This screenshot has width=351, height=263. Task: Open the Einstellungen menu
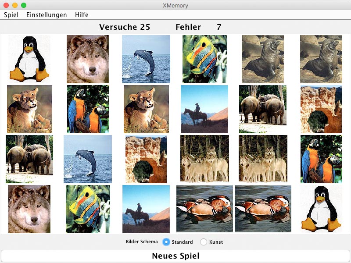(47, 15)
